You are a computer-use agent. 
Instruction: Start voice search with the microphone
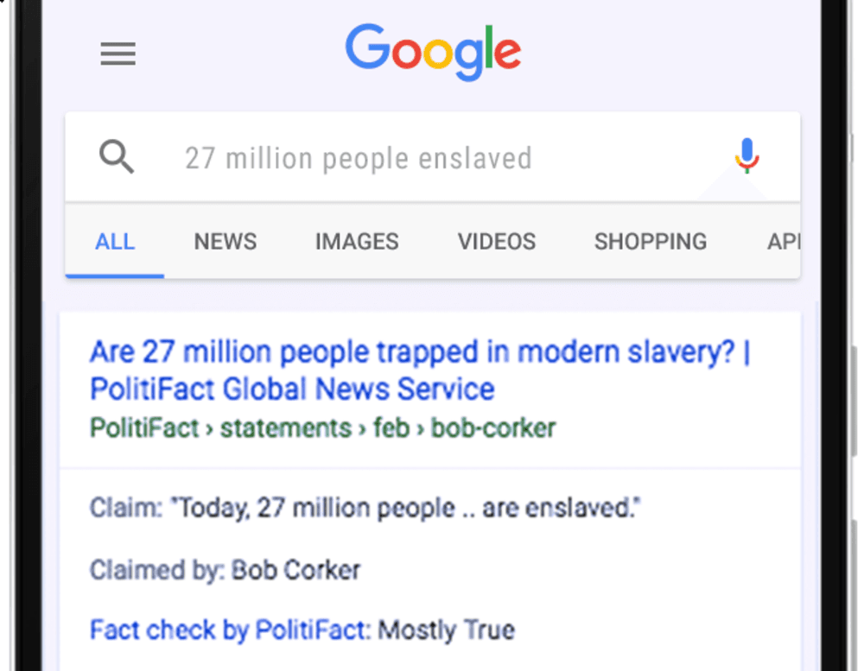(747, 157)
